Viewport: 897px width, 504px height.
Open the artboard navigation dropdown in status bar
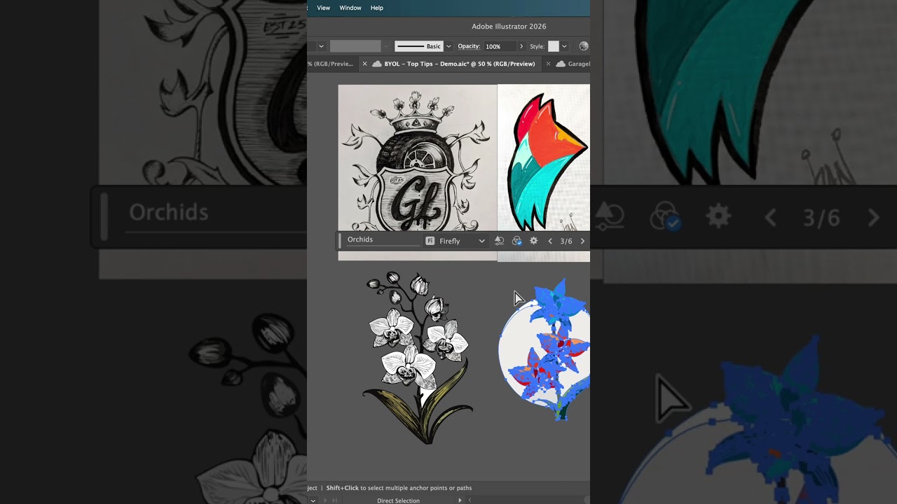313,500
